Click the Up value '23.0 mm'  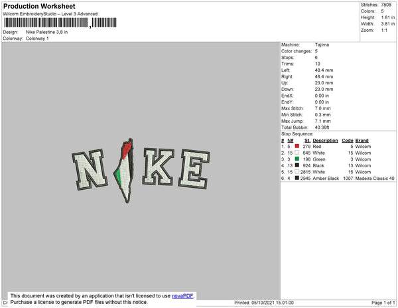[324, 83]
